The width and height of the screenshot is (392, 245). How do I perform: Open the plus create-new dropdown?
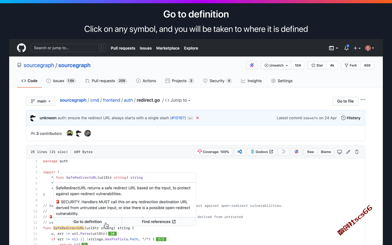[357, 48]
